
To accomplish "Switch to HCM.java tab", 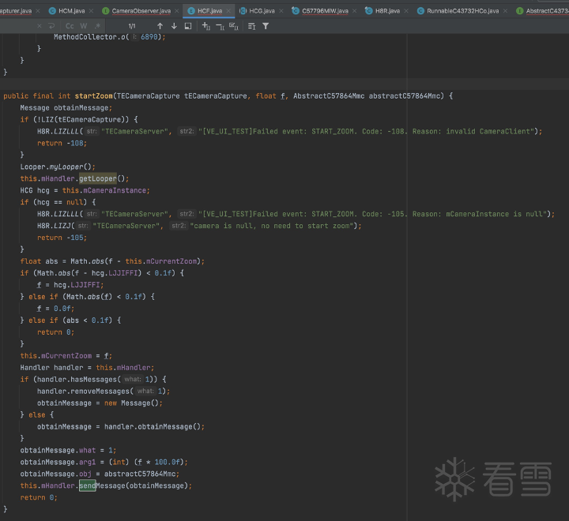I will [71, 11].
